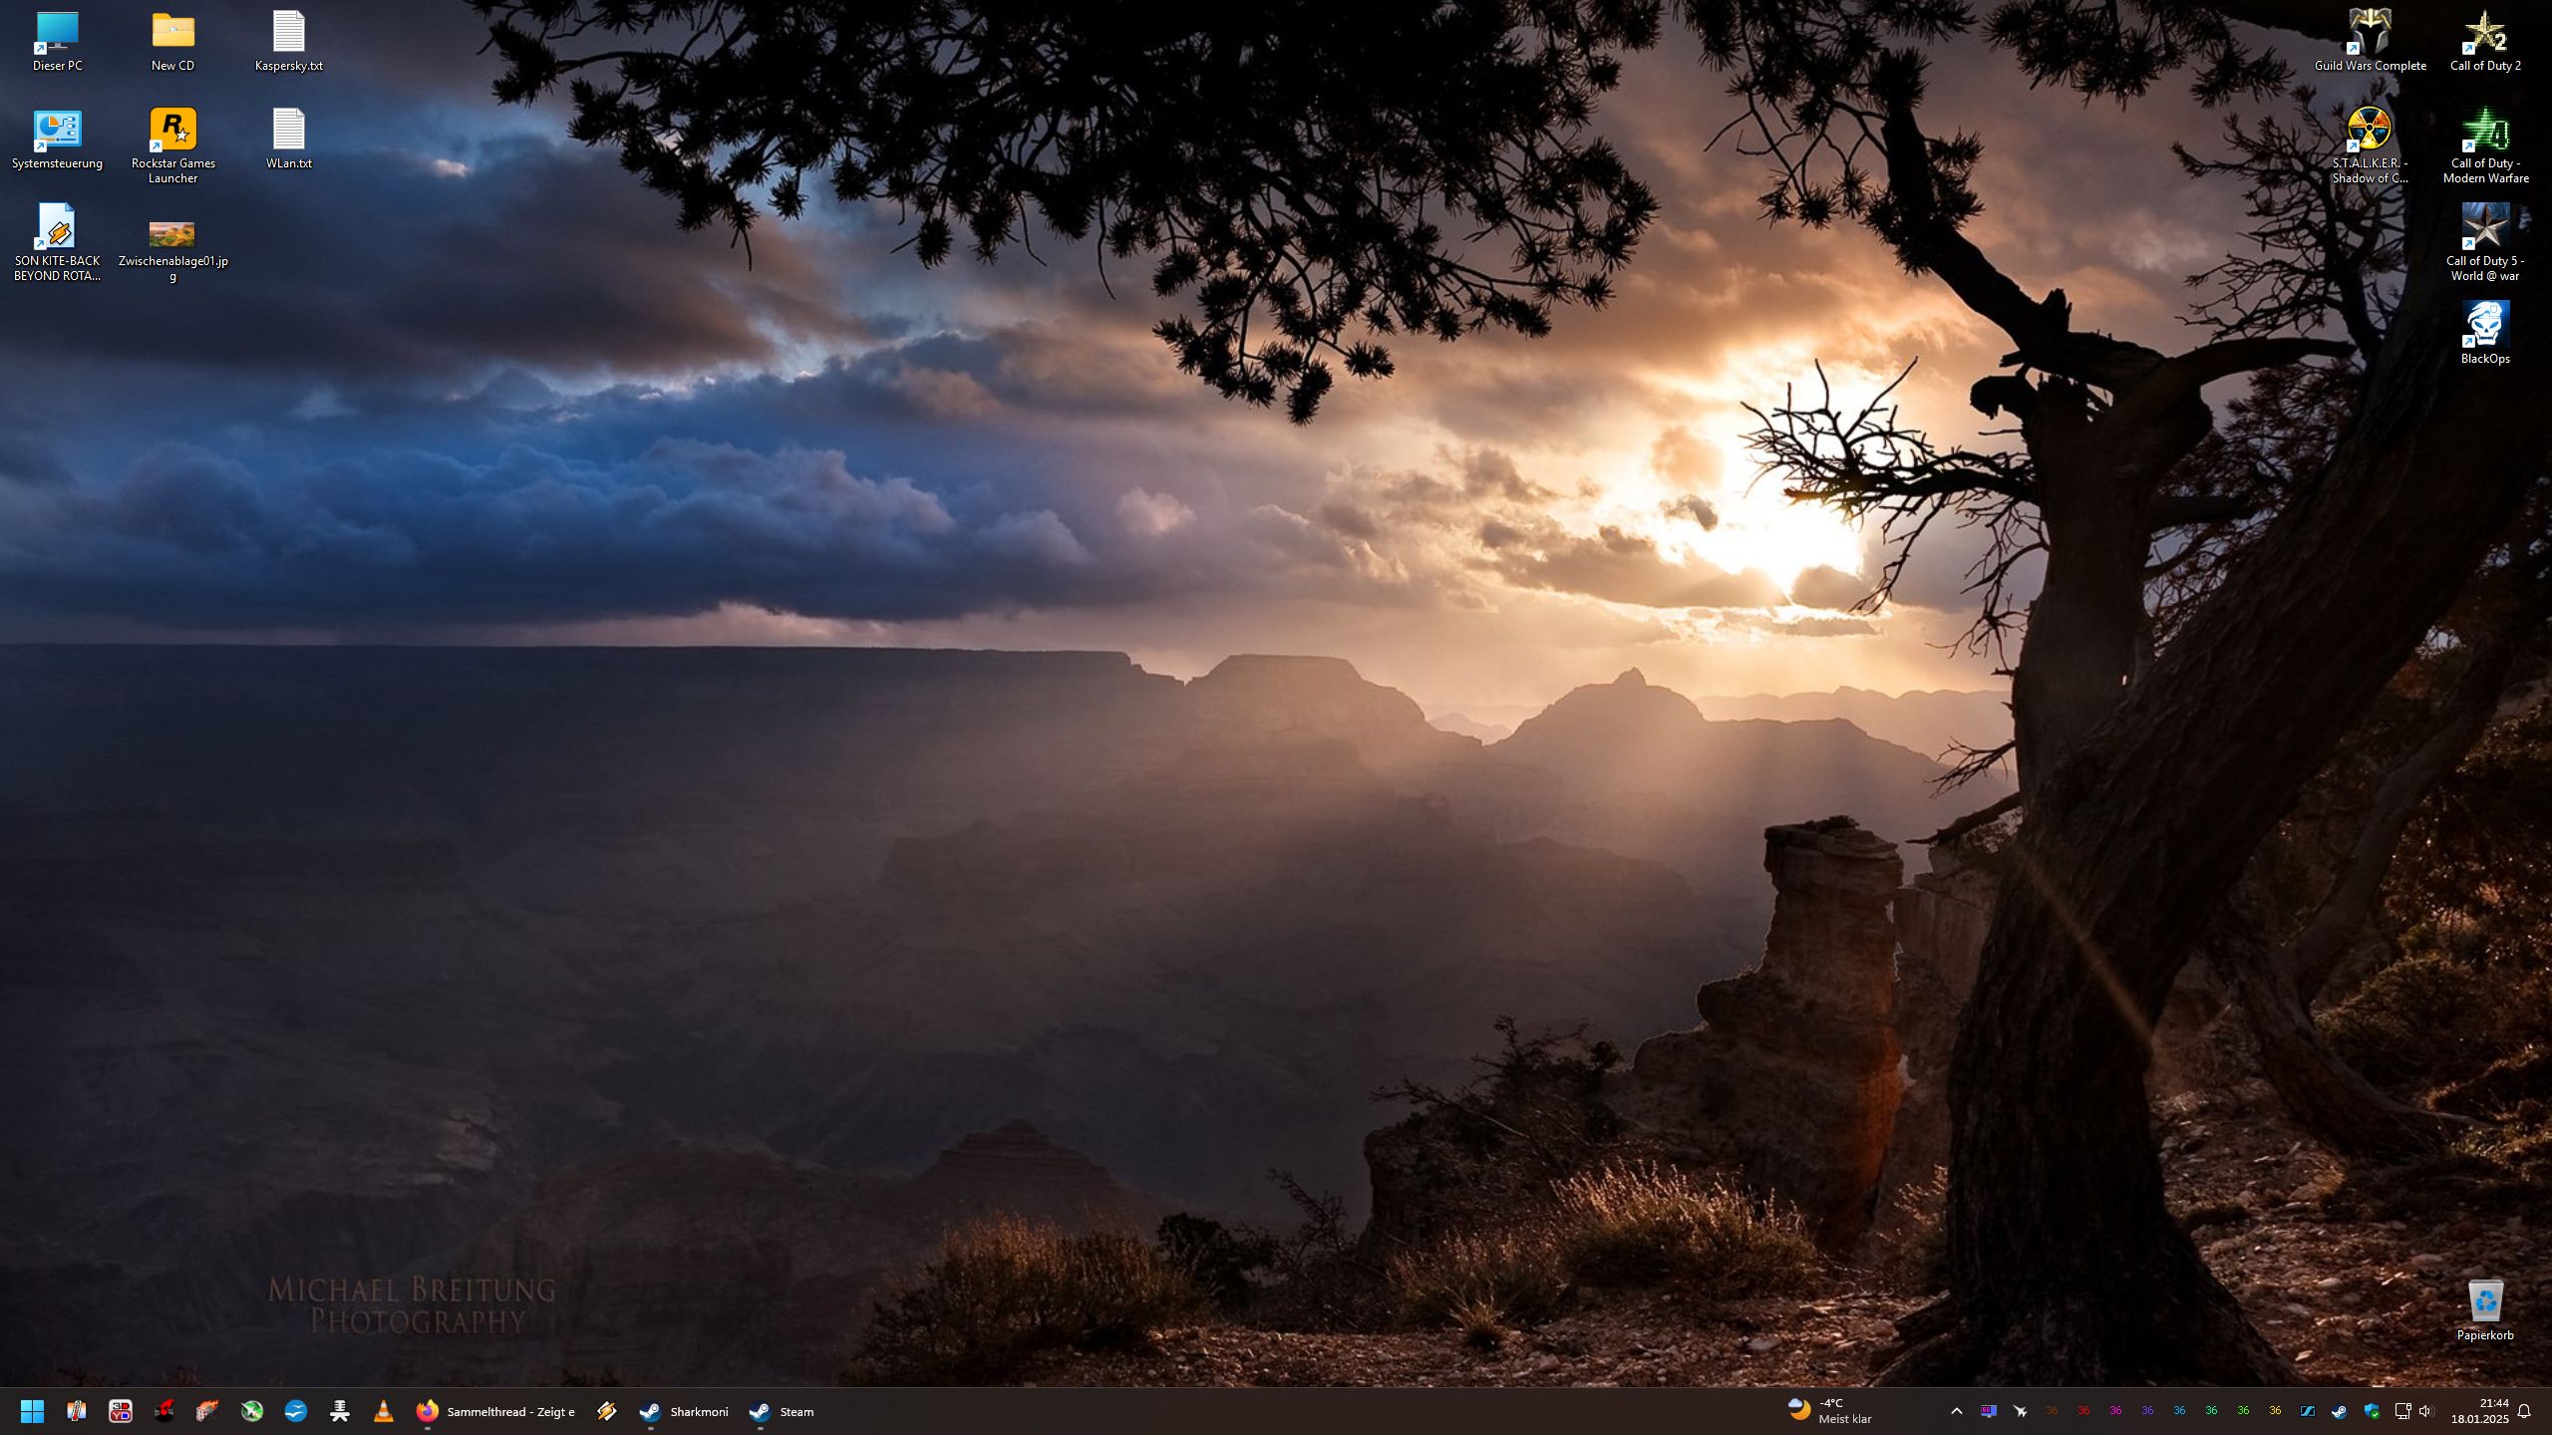Click the Systemsteuerung control panel icon
The width and height of the screenshot is (2552, 1435).
pos(57,131)
